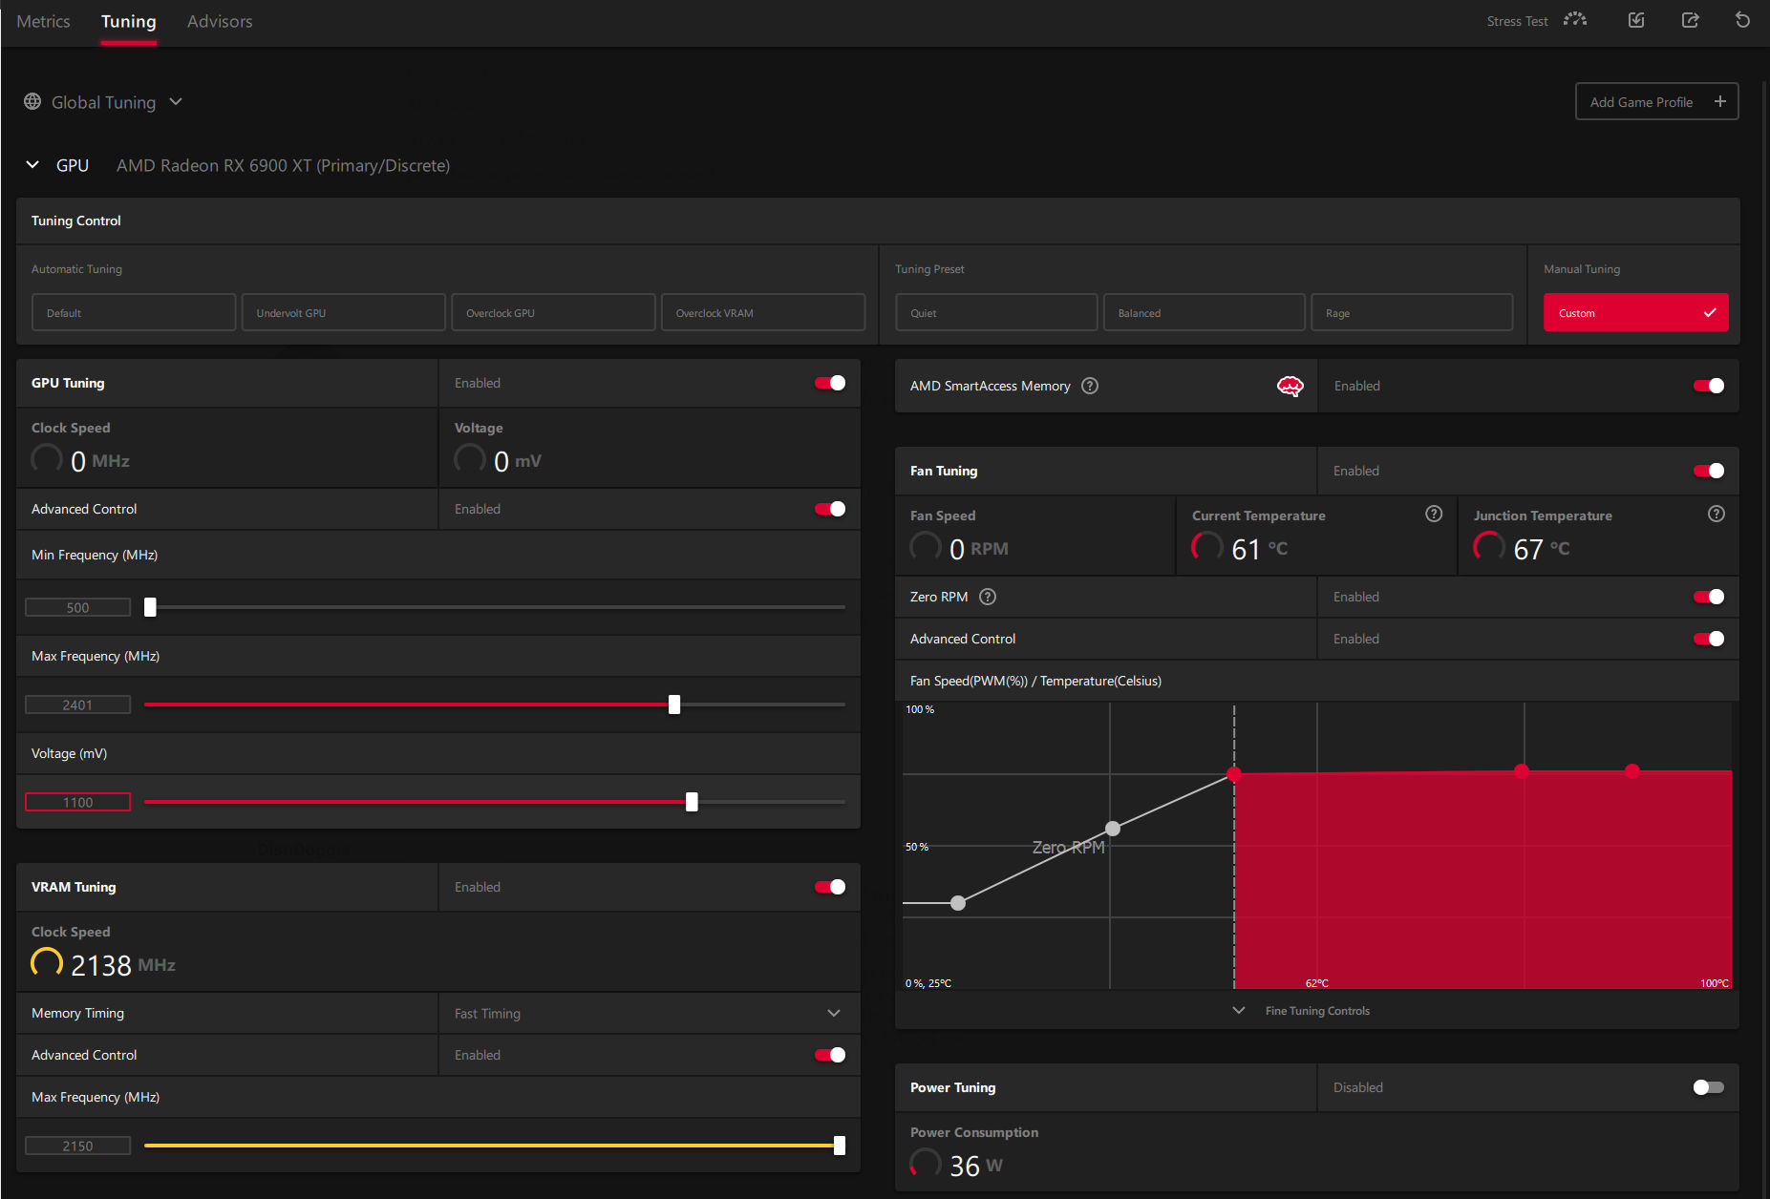
Task: Click the export tuning profile icon
Action: coord(1690,20)
